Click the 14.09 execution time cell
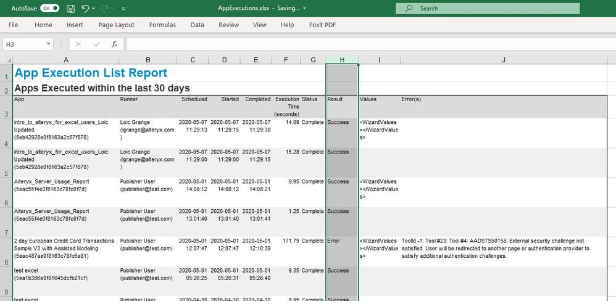The width and height of the screenshot is (616, 301). [286, 133]
